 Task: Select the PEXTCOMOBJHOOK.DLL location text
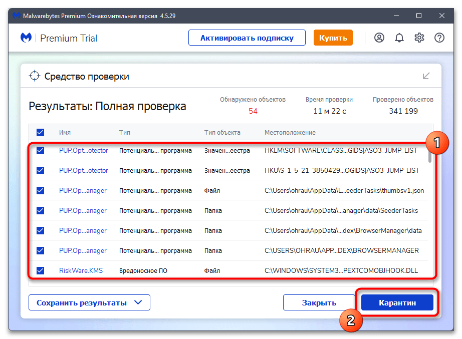point(341,270)
